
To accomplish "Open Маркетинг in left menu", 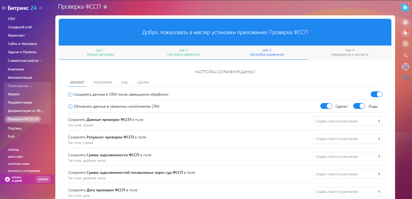I will (x=16, y=35).
